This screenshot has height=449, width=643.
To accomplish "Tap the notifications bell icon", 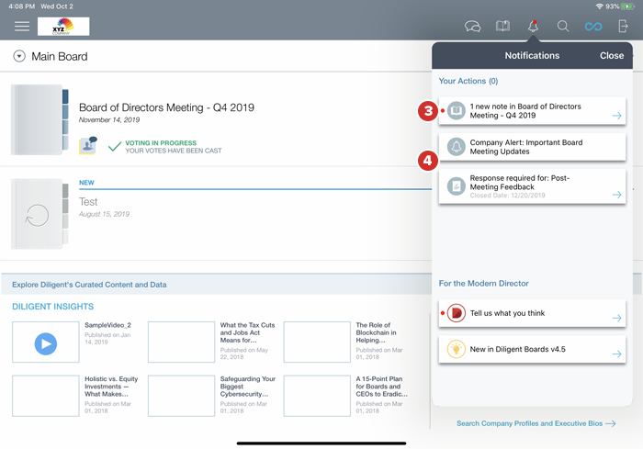I will [x=533, y=27].
